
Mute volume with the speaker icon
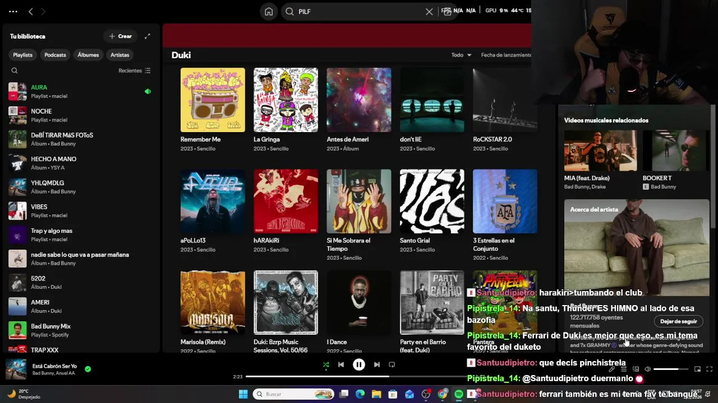click(x=647, y=369)
